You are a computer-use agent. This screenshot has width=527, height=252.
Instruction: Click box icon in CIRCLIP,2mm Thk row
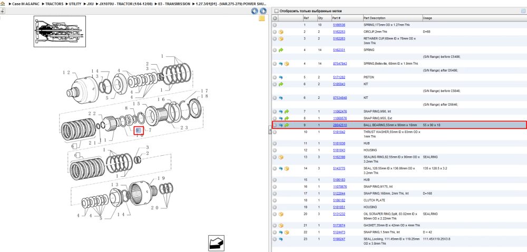point(281,32)
